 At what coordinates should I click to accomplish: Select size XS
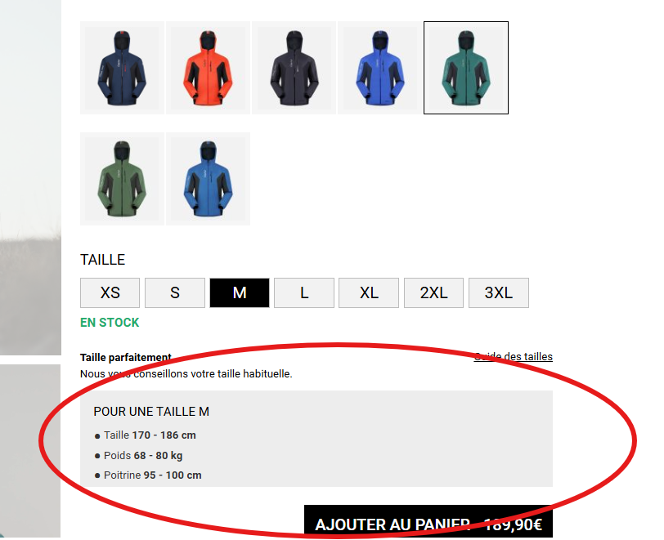[110, 292]
